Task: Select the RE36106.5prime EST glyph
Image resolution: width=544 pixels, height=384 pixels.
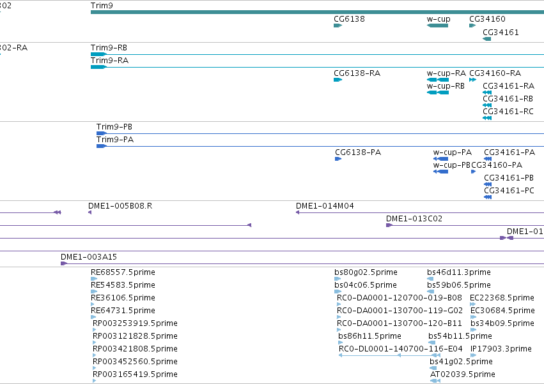Action: point(93,304)
